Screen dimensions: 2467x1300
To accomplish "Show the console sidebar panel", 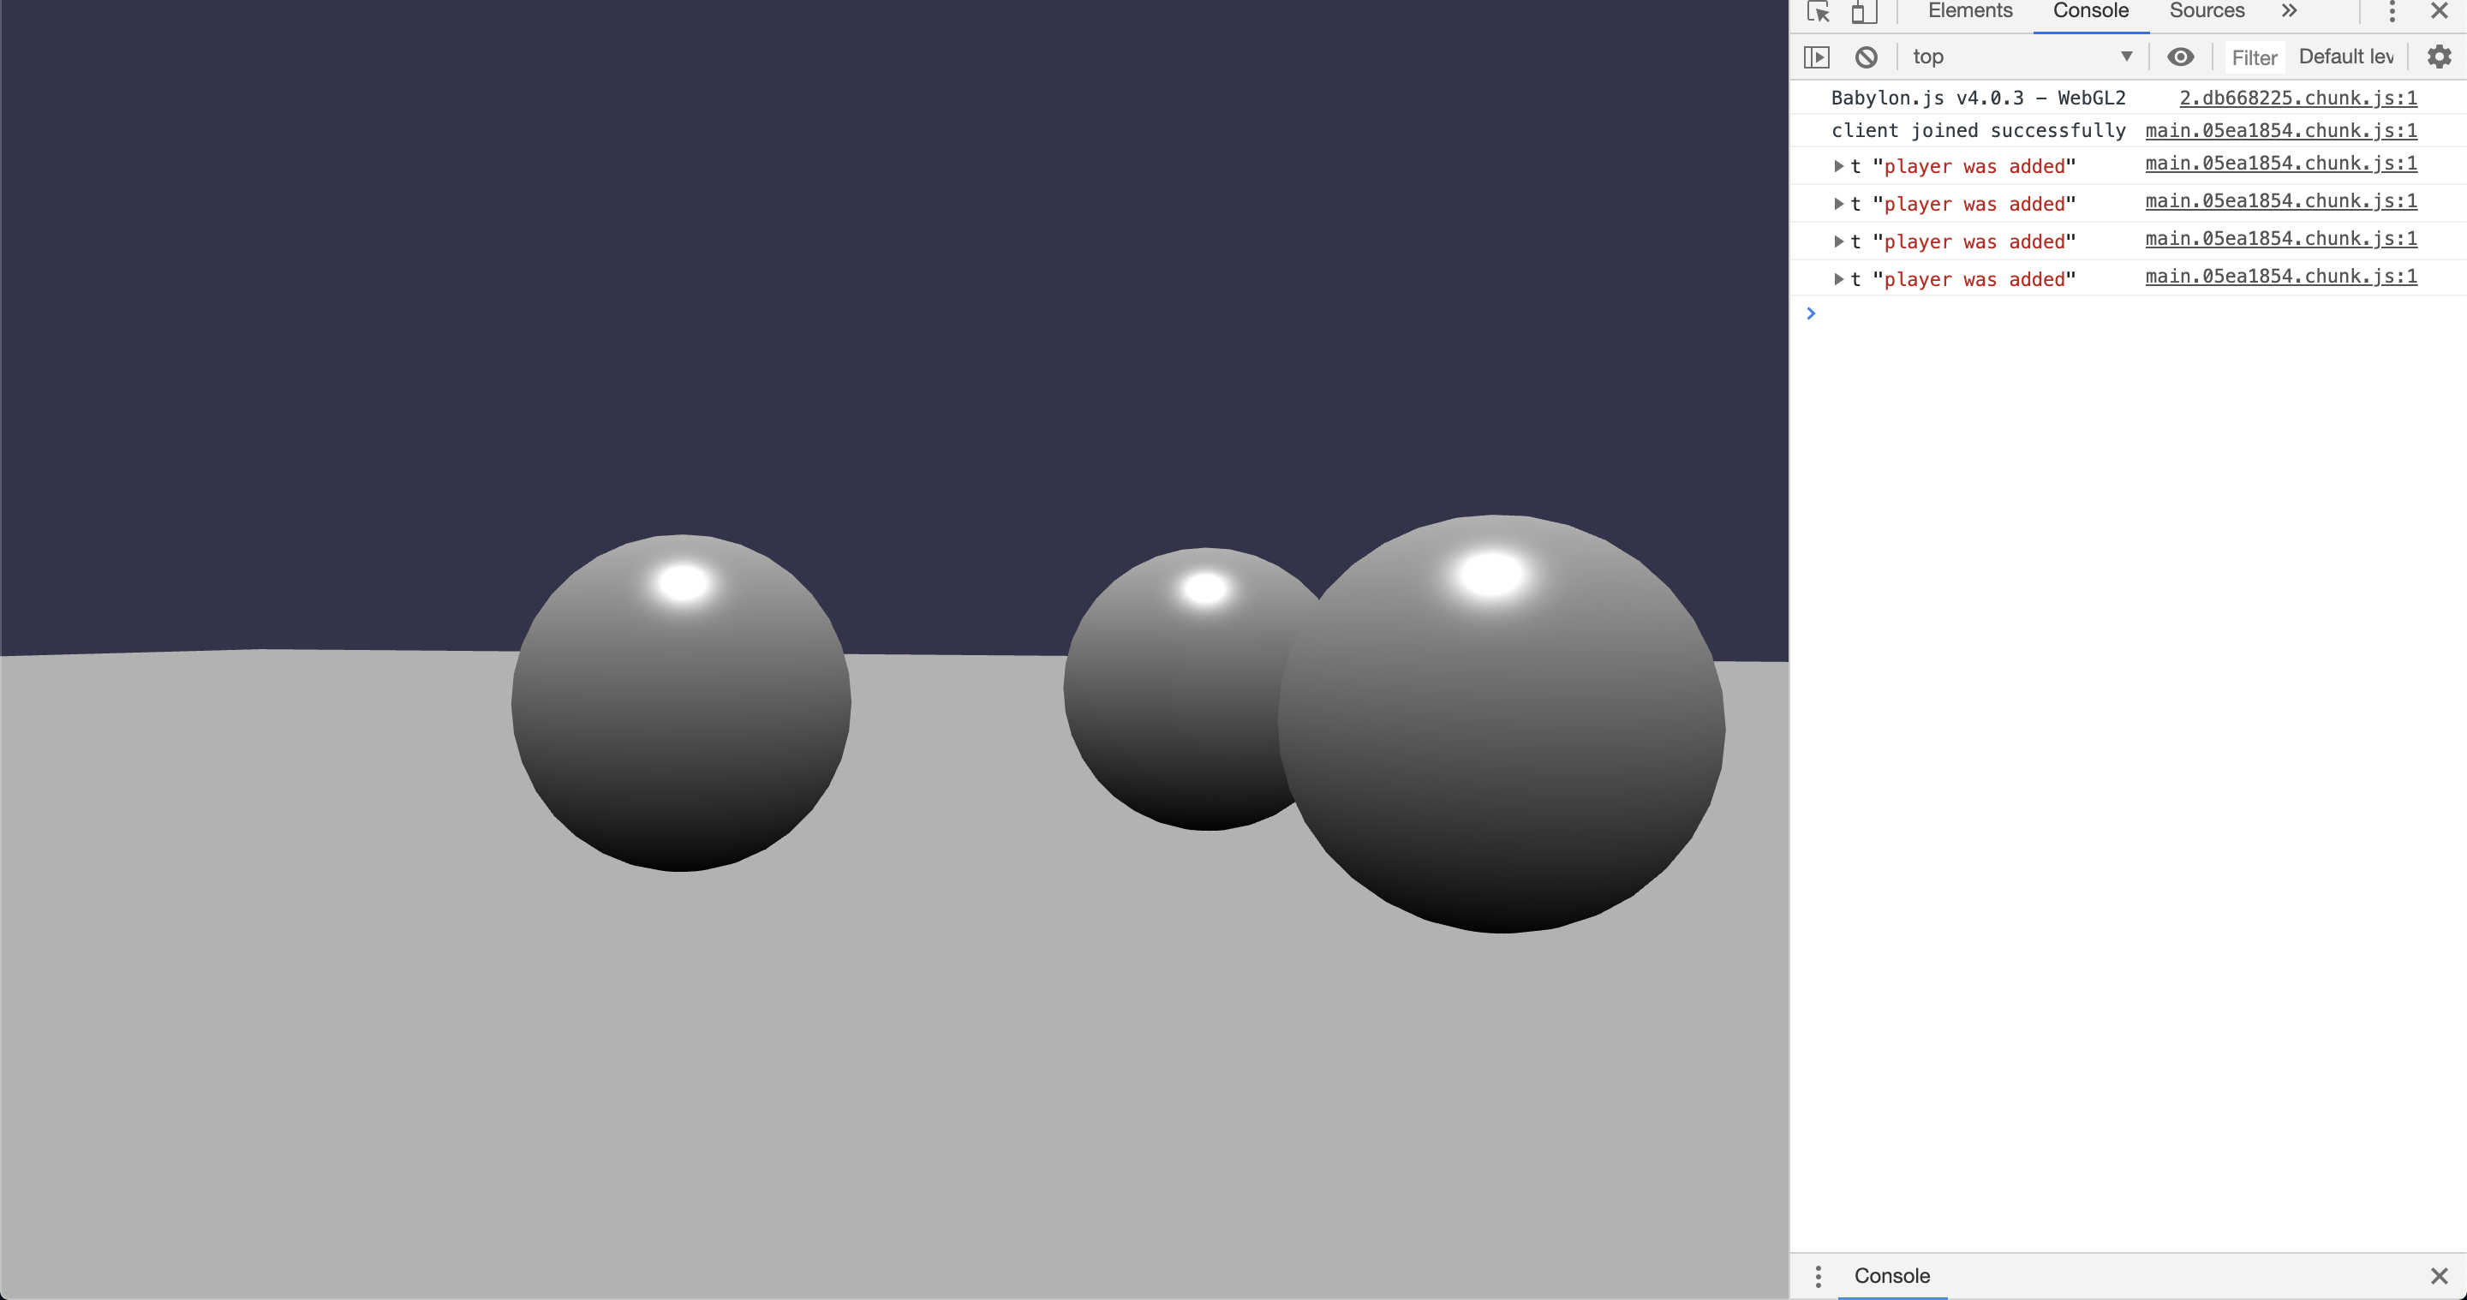I will [x=1817, y=57].
